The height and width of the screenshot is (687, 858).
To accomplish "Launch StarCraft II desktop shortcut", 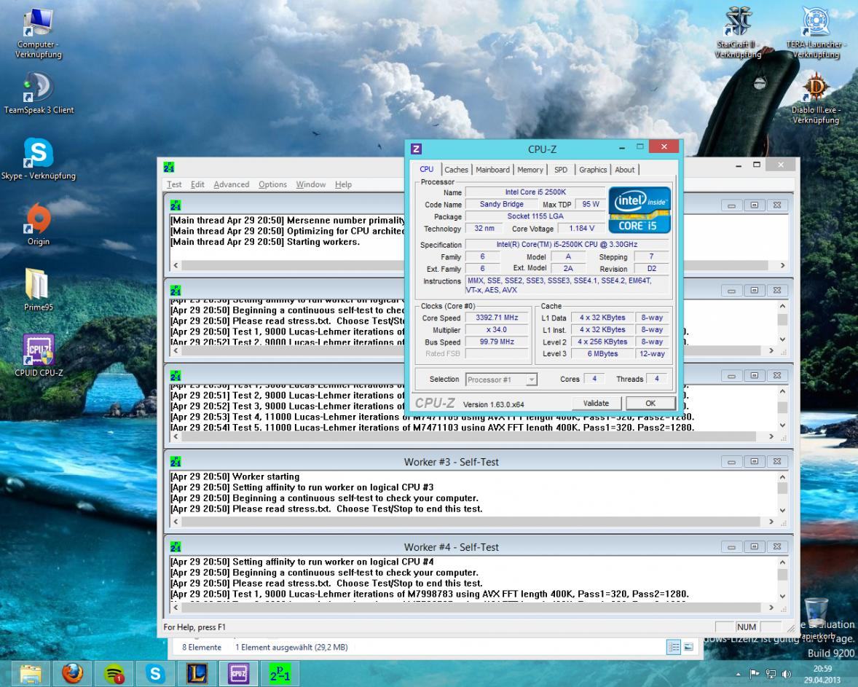I will pos(738,33).
